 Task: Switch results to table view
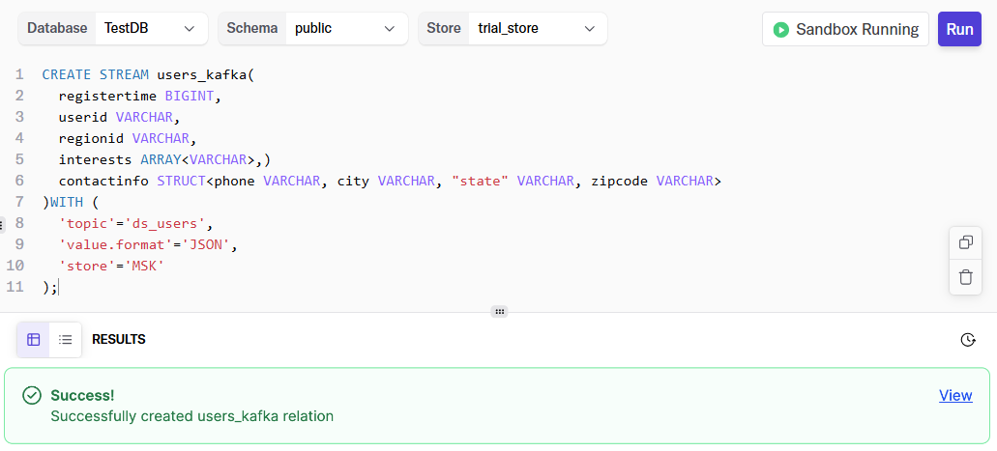coord(34,340)
